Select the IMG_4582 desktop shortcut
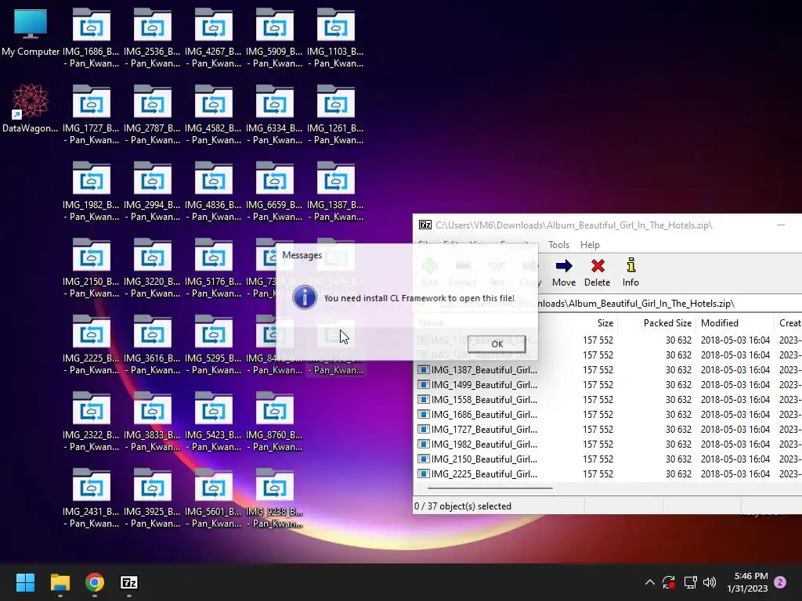 tap(213, 115)
